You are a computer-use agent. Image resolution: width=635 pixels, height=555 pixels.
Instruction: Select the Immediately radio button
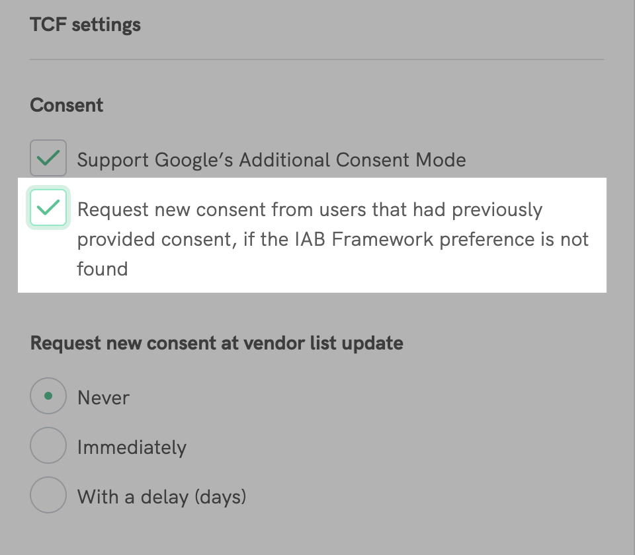[x=48, y=447]
